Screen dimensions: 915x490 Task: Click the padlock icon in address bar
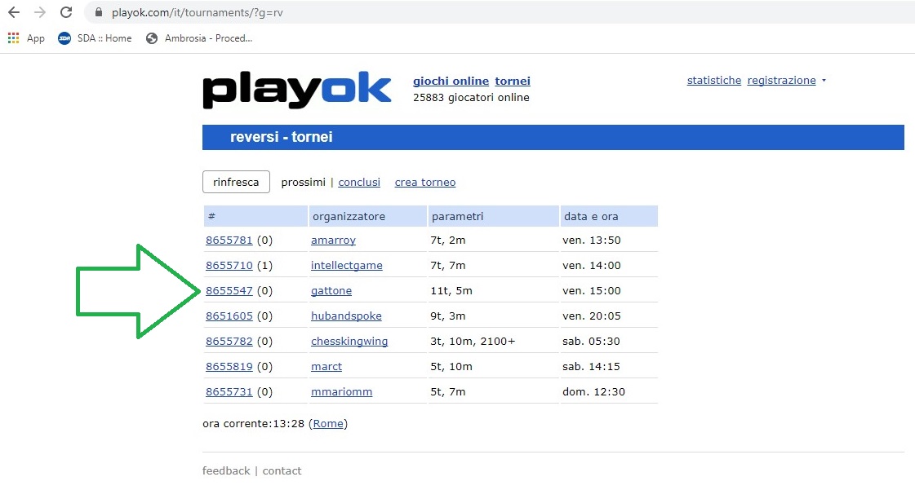pos(99,12)
